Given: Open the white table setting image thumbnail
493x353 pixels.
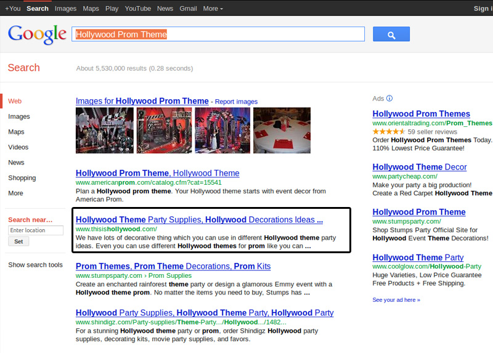Looking at the screenshot, I should pos(282,131).
